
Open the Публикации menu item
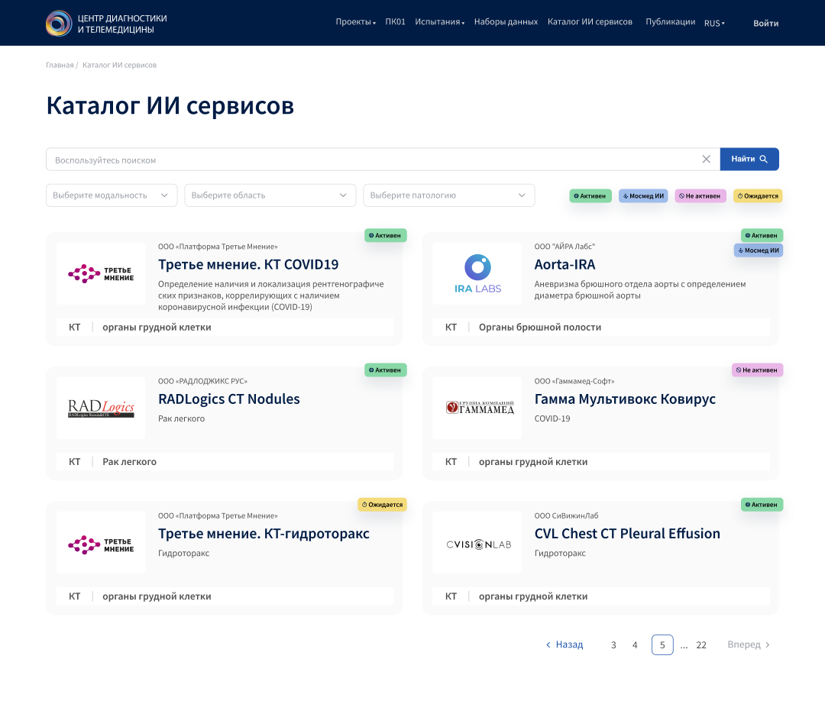click(x=671, y=22)
